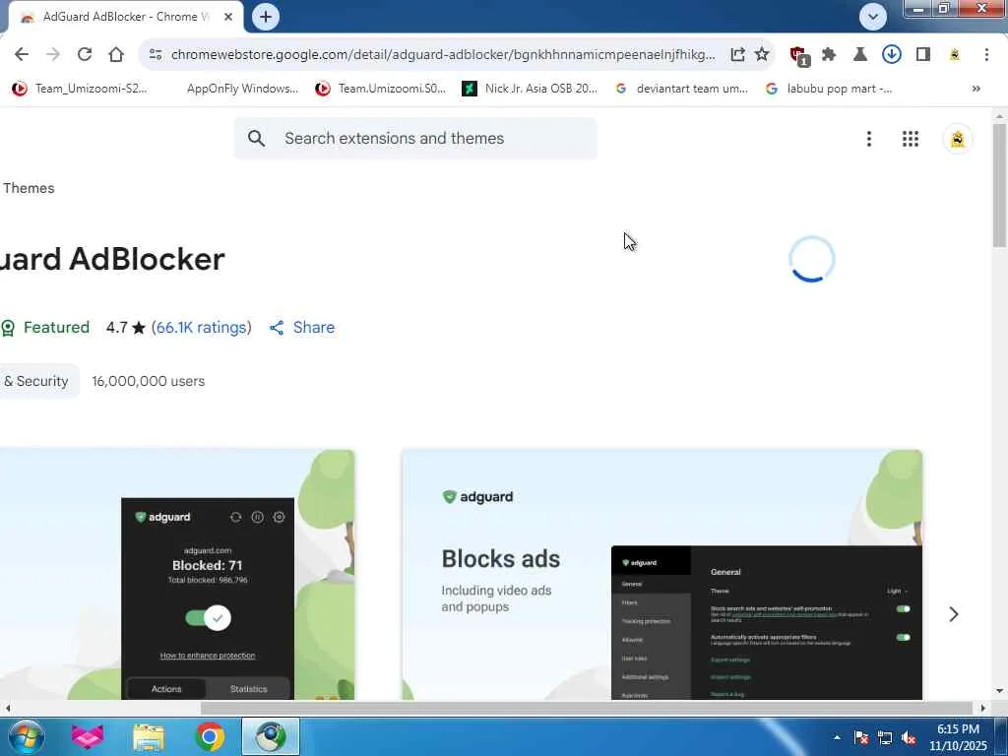Open the deviantart team um bookmark
Screen dimensions: 1008x756
tap(681, 89)
